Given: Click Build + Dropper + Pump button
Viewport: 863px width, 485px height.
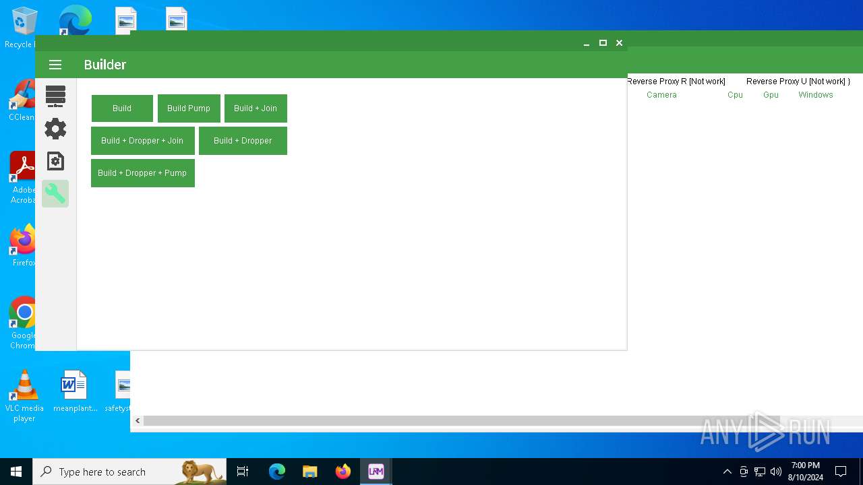Looking at the screenshot, I should [142, 173].
